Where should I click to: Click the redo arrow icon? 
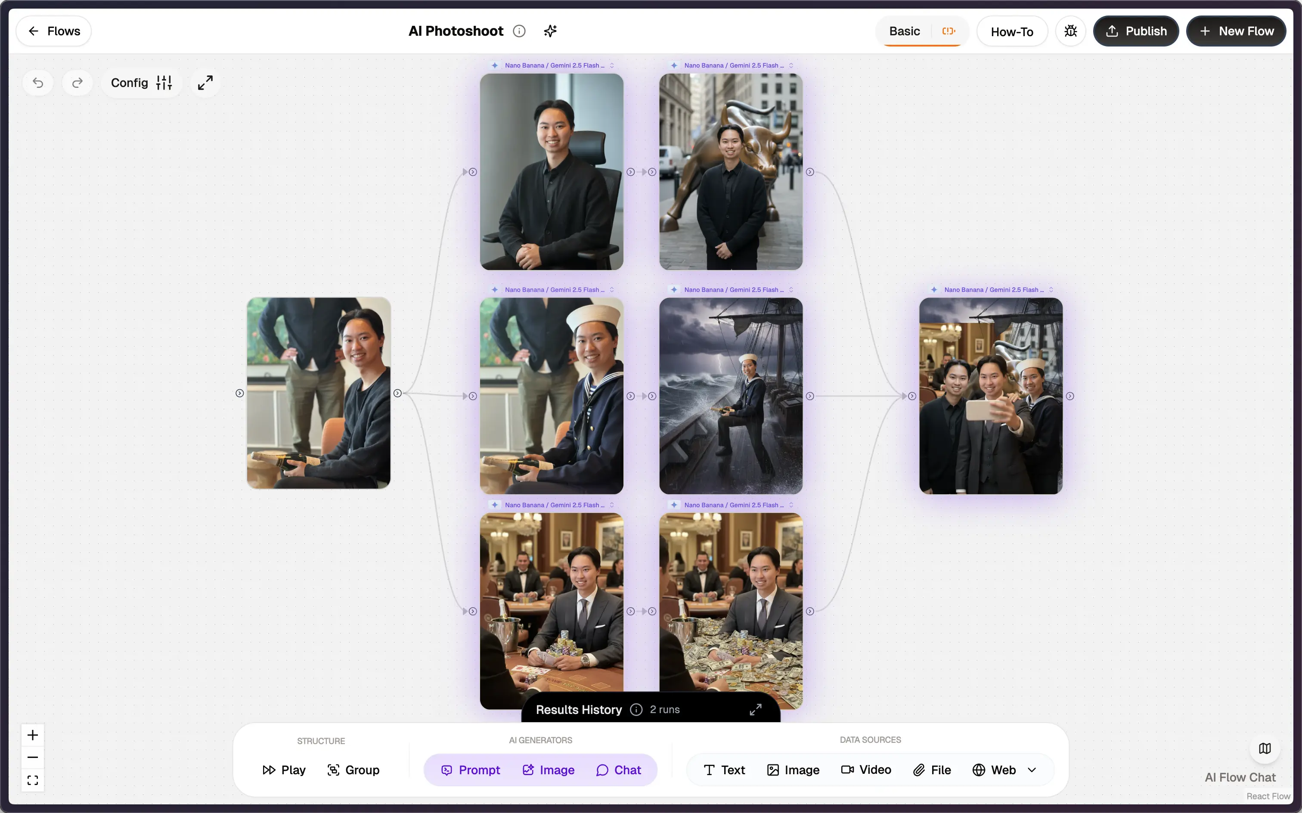(77, 83)
